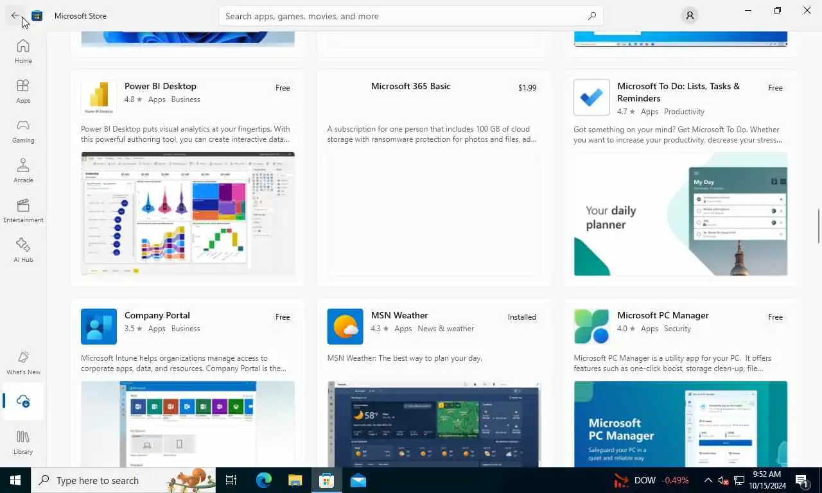Click the Company Portal screenshot preview
The image size is (822, 493).
pyautogui.click(x=188, y=424)
